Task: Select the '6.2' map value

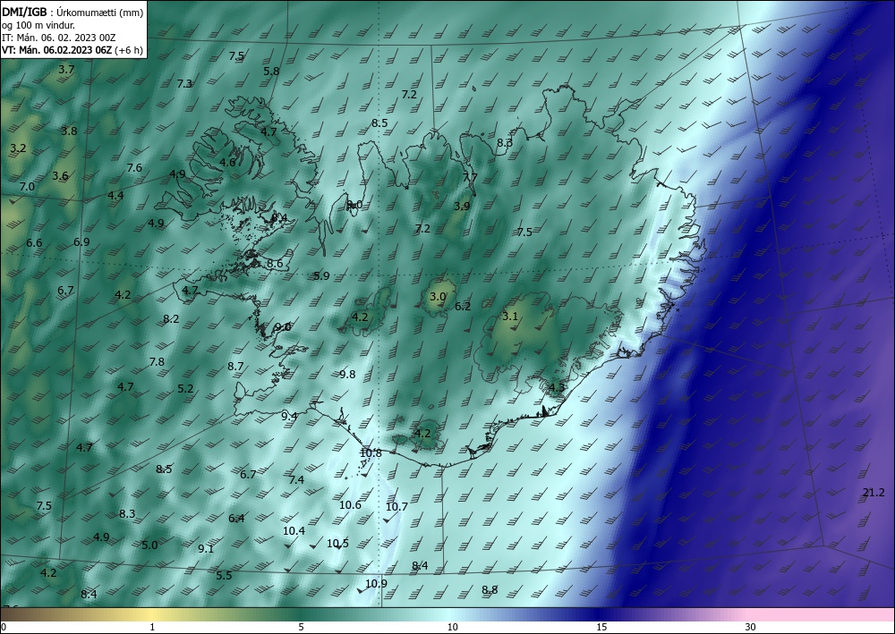Action: pos(463,306)
